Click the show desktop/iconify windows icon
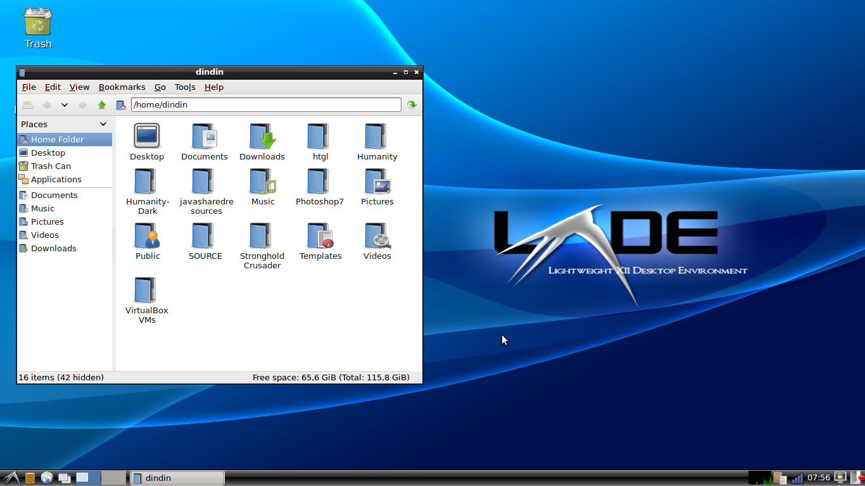865x486 pixels. [64, 478]
